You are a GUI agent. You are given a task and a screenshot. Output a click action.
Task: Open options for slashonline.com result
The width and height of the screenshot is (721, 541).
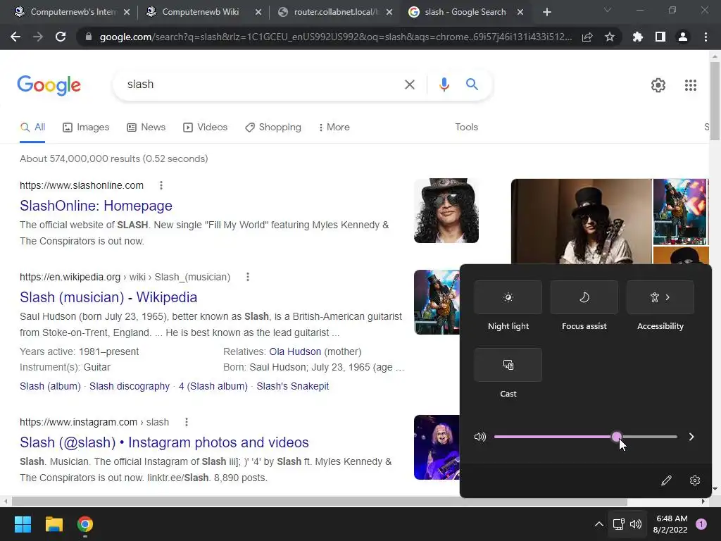pos(161,185)
